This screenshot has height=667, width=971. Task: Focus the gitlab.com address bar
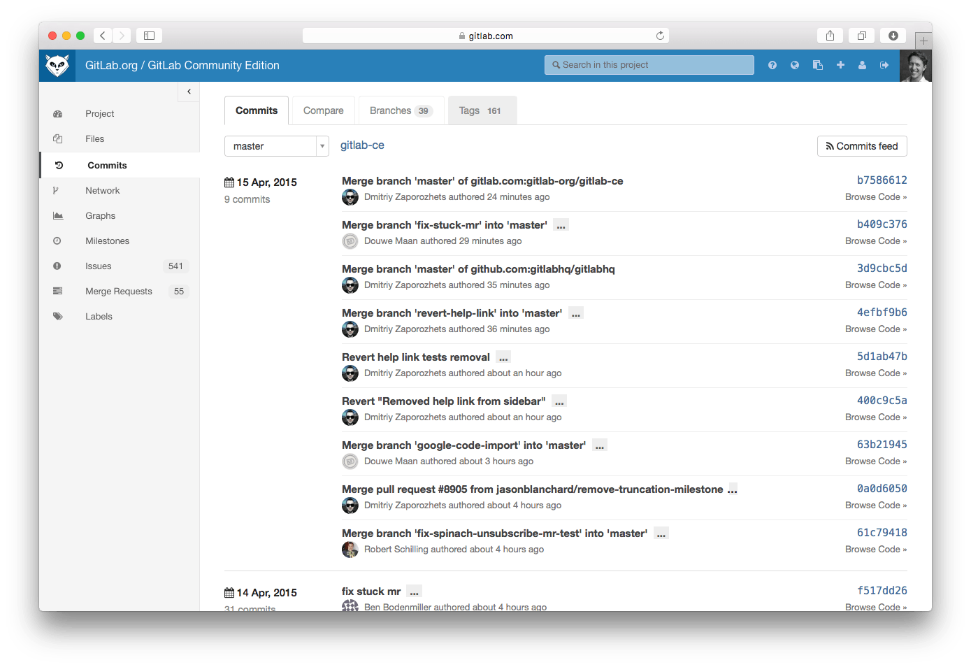tap(486, 36)
